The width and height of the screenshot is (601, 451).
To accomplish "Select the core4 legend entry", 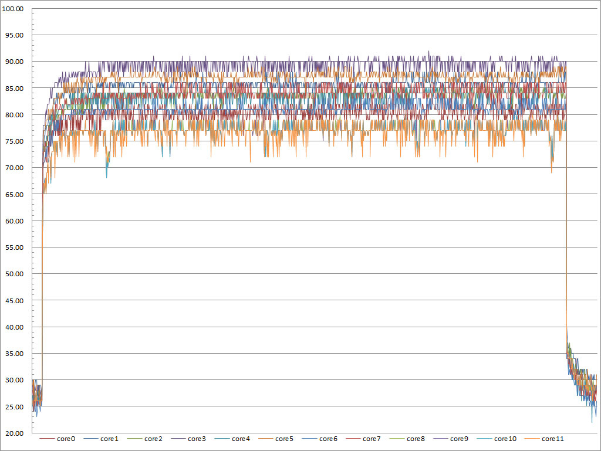I will (x=232, y=439).
